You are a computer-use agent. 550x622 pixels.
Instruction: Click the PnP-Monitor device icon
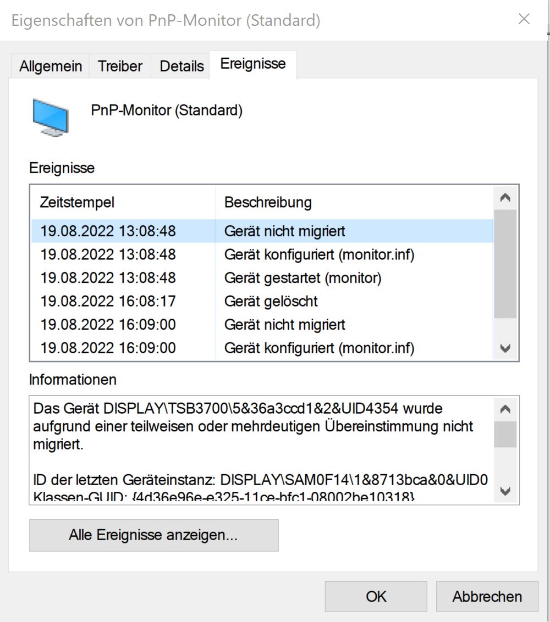[x=51, y=118]
